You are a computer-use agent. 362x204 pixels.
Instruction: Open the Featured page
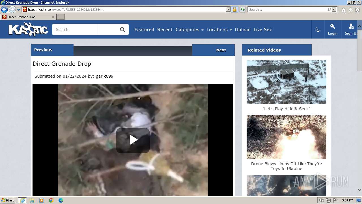tap(144, 29)
